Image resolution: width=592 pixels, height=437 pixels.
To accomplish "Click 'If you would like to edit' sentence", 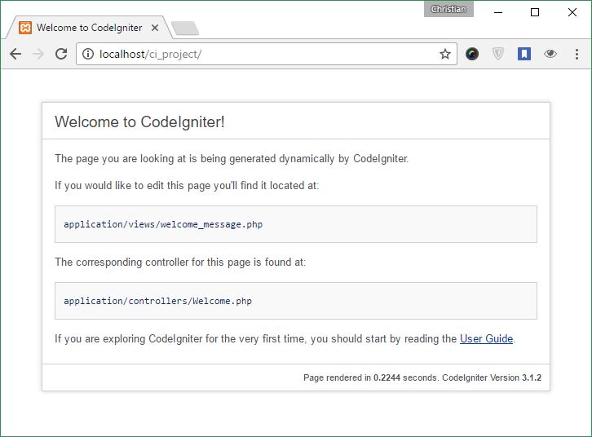I will click(187, 186).
